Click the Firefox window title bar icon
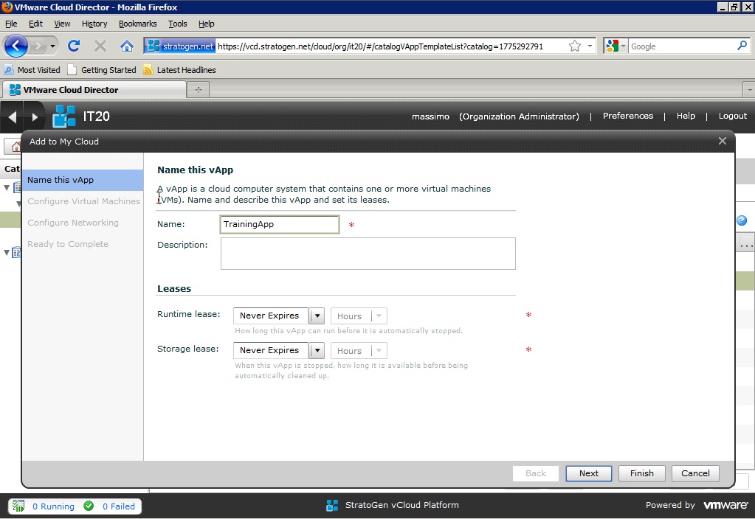Viewport: 755px width, 519px height. click(7, 7)
